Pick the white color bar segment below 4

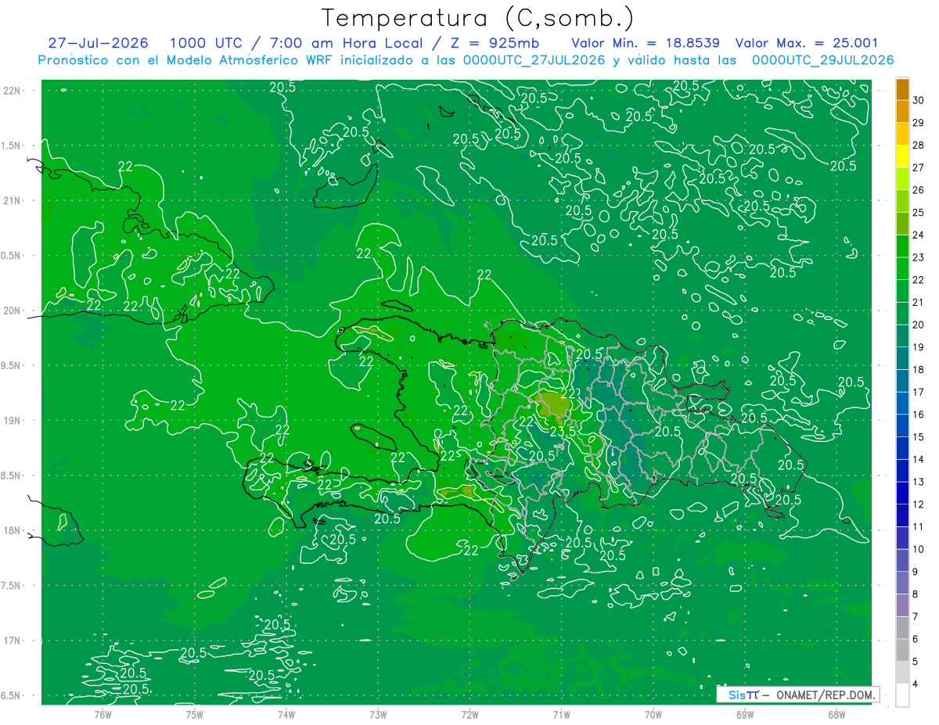pyautogui.click(x=902, y=695)
